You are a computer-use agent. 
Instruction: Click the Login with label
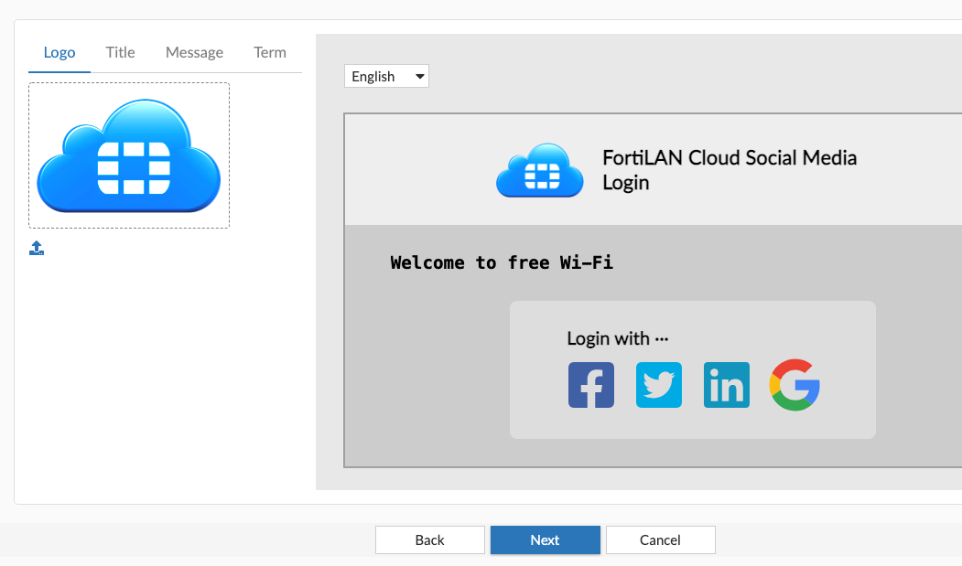click(618, 337)
